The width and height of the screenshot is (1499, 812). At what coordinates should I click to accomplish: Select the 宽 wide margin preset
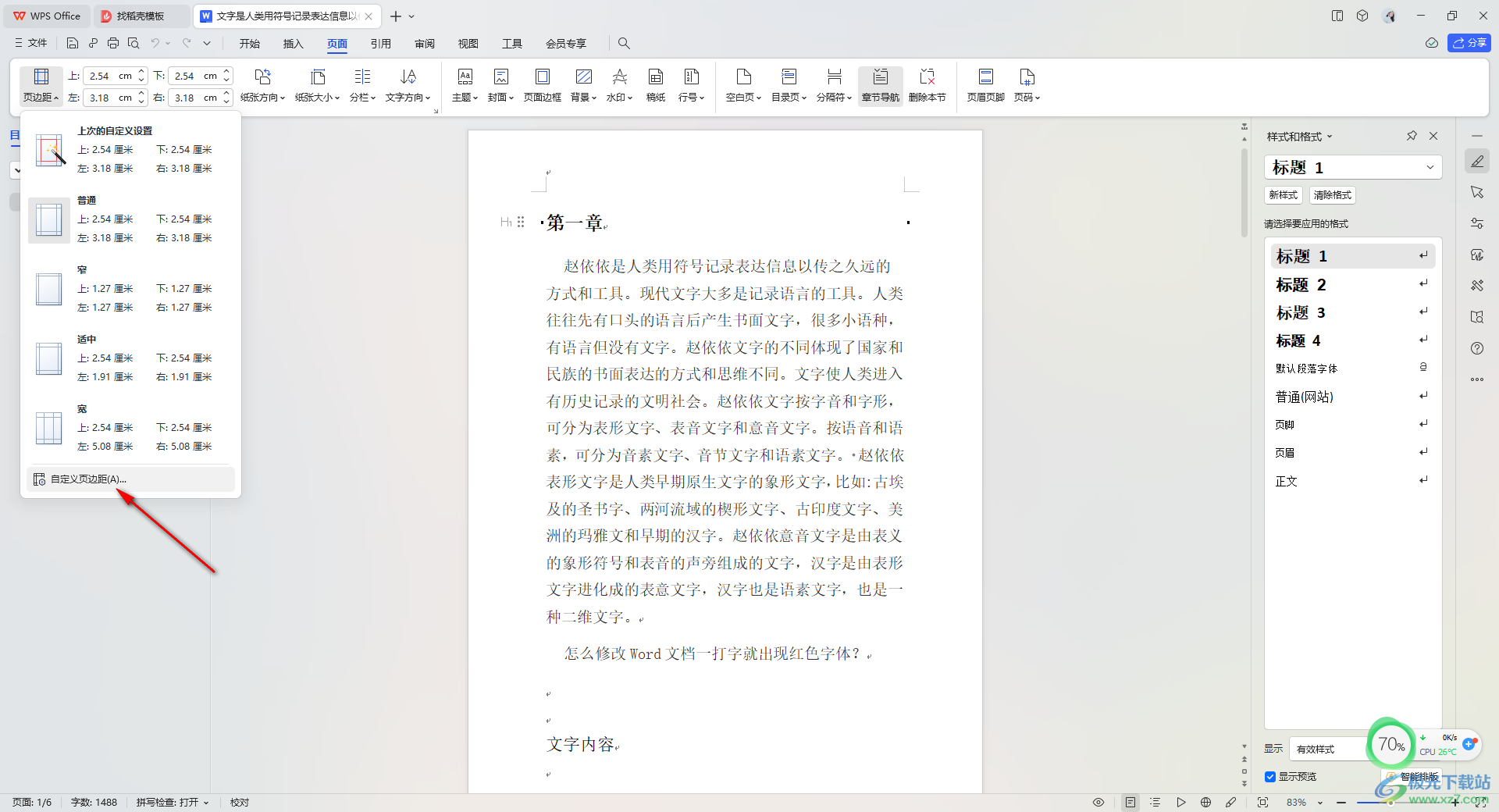(x=130, y=428)
